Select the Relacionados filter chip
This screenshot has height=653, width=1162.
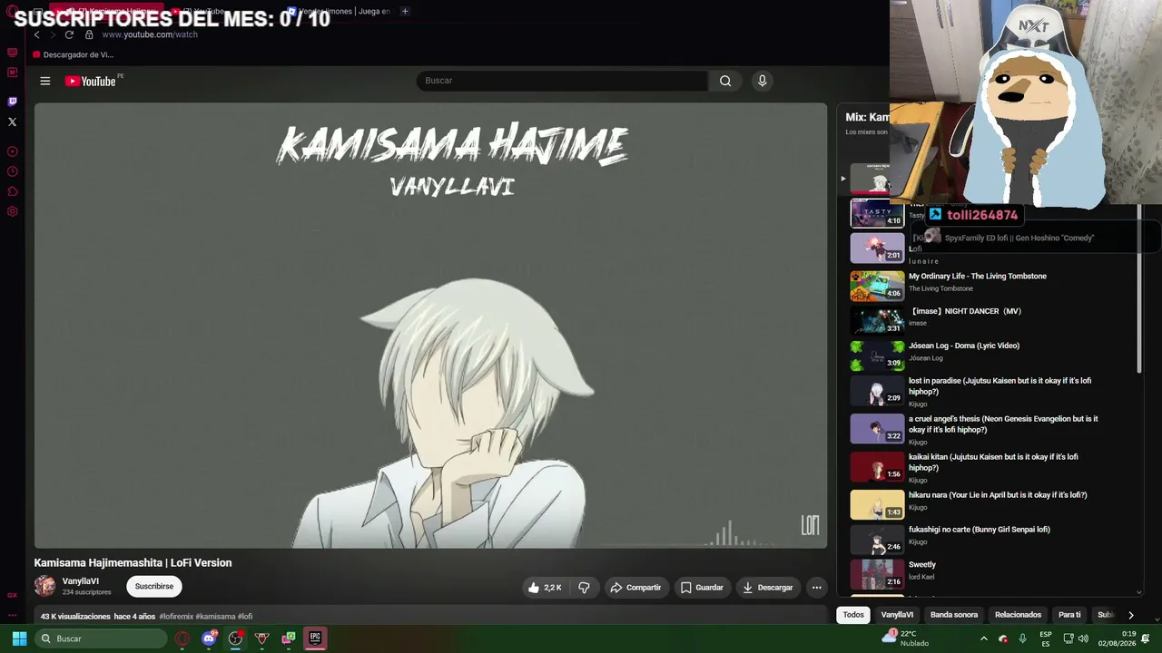pos(1018,615)
